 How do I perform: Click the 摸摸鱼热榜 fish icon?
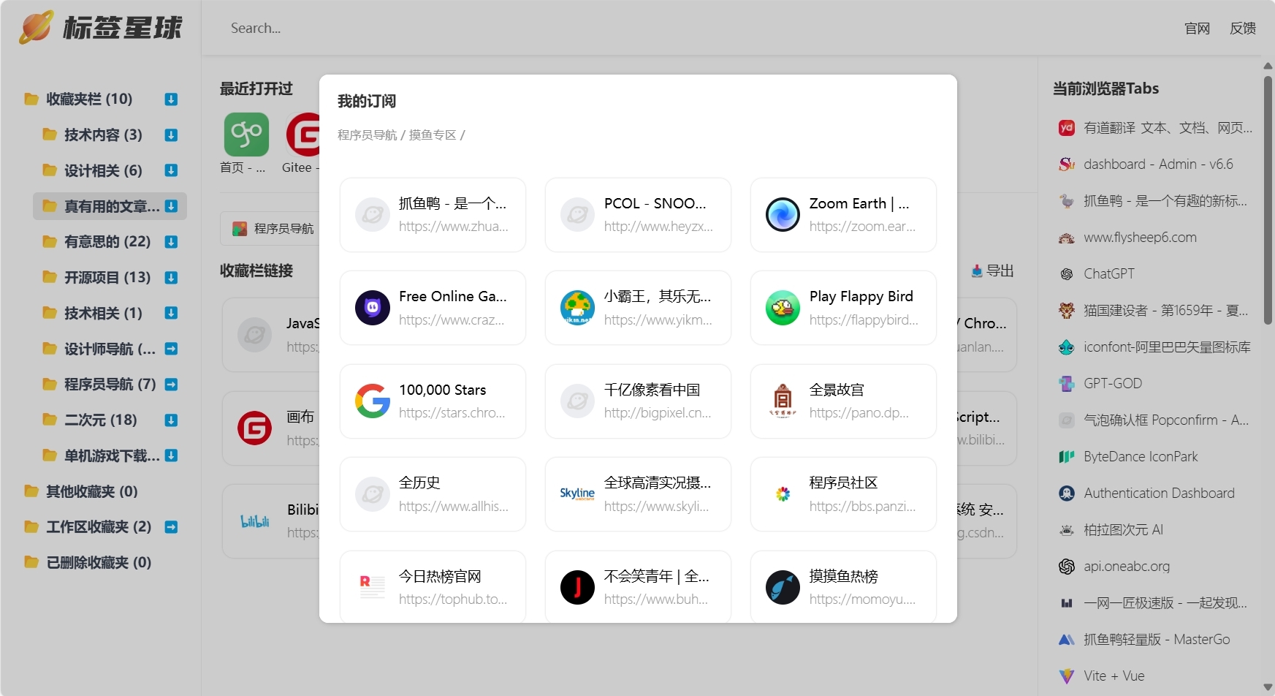coord(783,588)
